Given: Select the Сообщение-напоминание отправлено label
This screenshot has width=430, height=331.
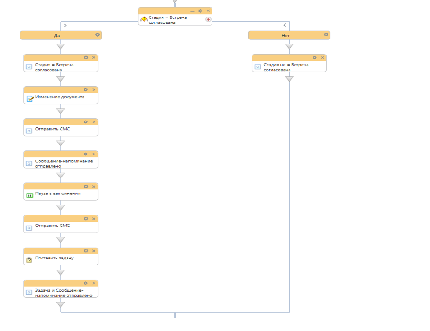Looking at the screenshot, I should coord(64,164).
